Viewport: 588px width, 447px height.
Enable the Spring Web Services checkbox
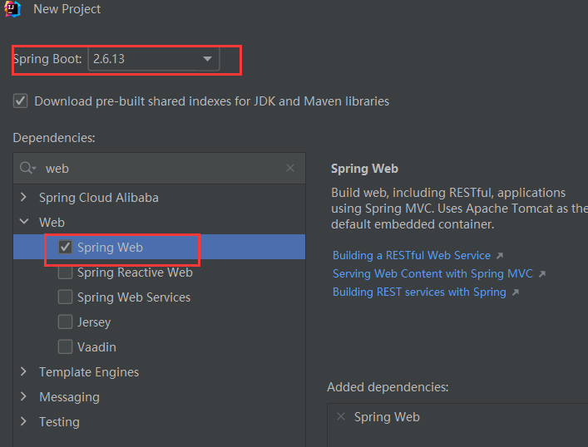pos(65,297)
